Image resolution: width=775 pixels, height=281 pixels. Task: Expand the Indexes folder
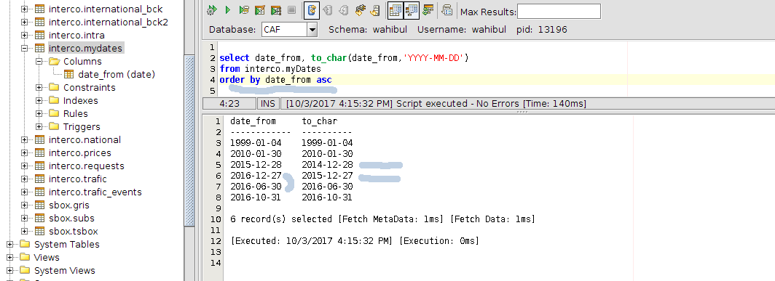pyautogui.click(x=39, y=101)
